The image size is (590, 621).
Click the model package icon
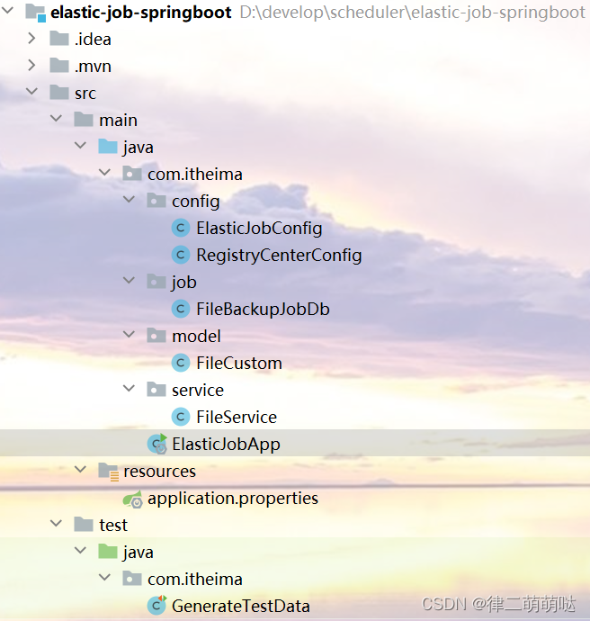(x=156, y=336)
